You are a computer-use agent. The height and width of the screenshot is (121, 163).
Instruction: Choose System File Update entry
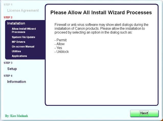coord(24,37)
